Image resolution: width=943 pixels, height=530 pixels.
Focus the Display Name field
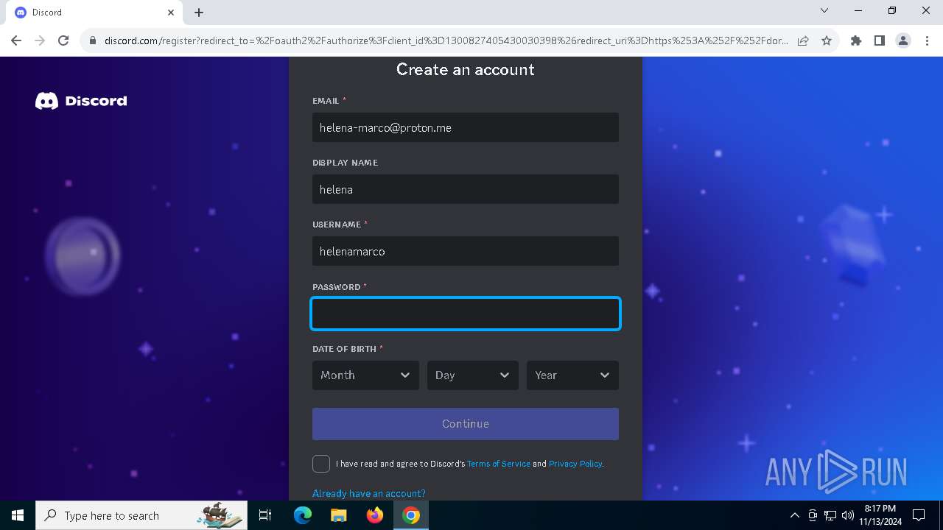(466, 189)
